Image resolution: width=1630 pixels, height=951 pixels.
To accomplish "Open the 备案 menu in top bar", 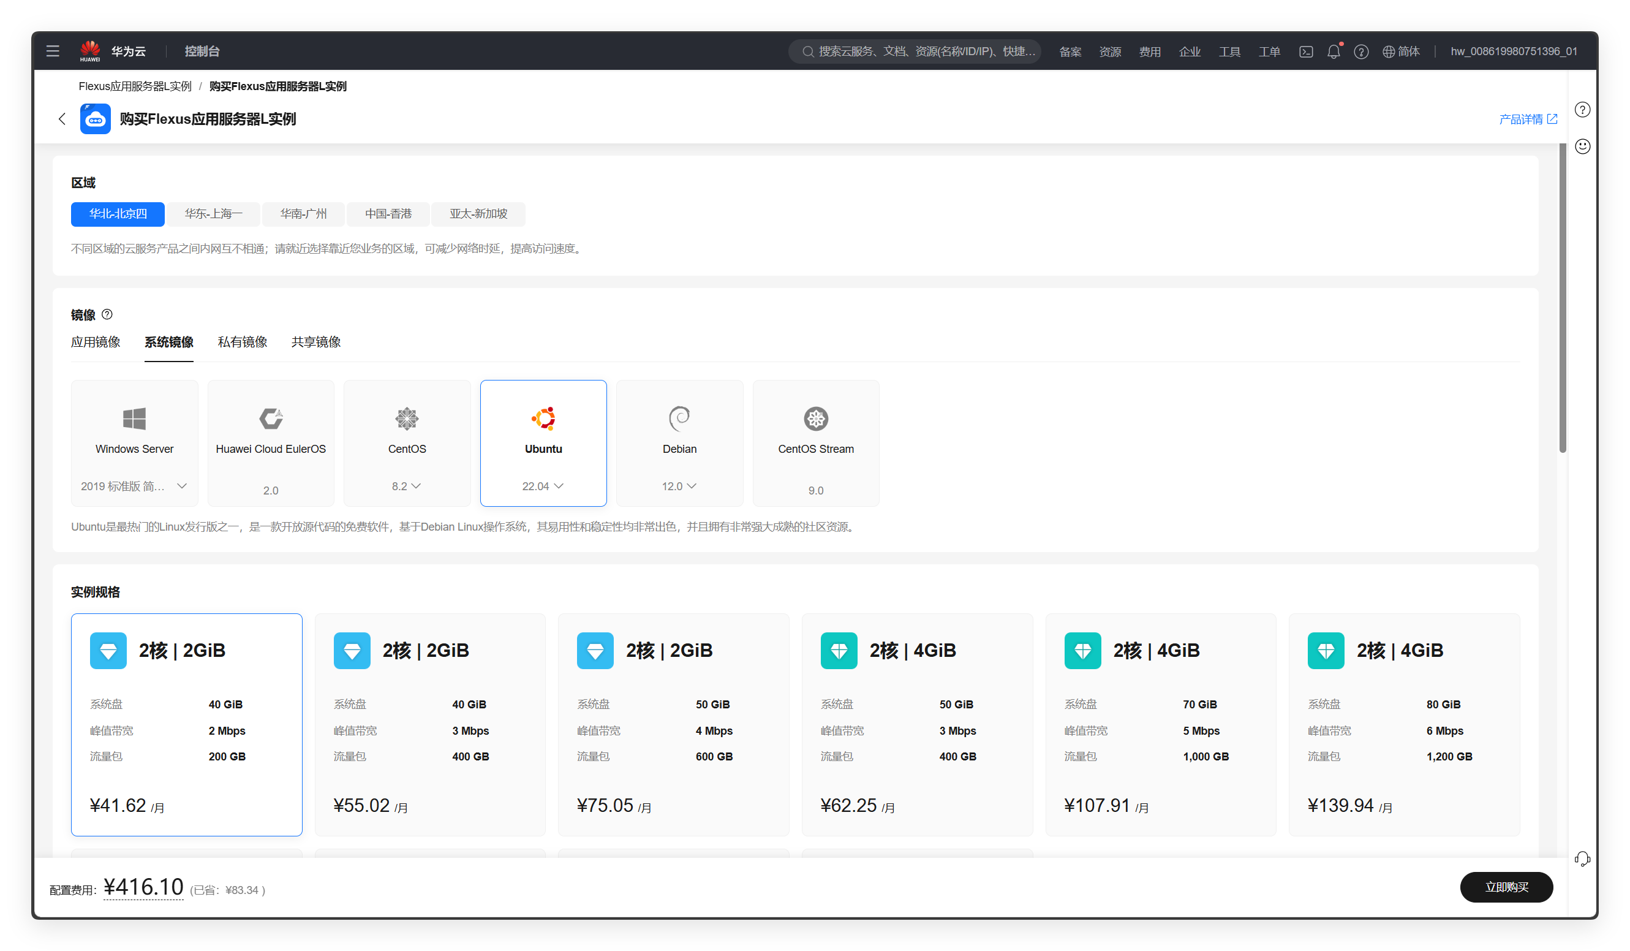I will [x=1071, y=51].
